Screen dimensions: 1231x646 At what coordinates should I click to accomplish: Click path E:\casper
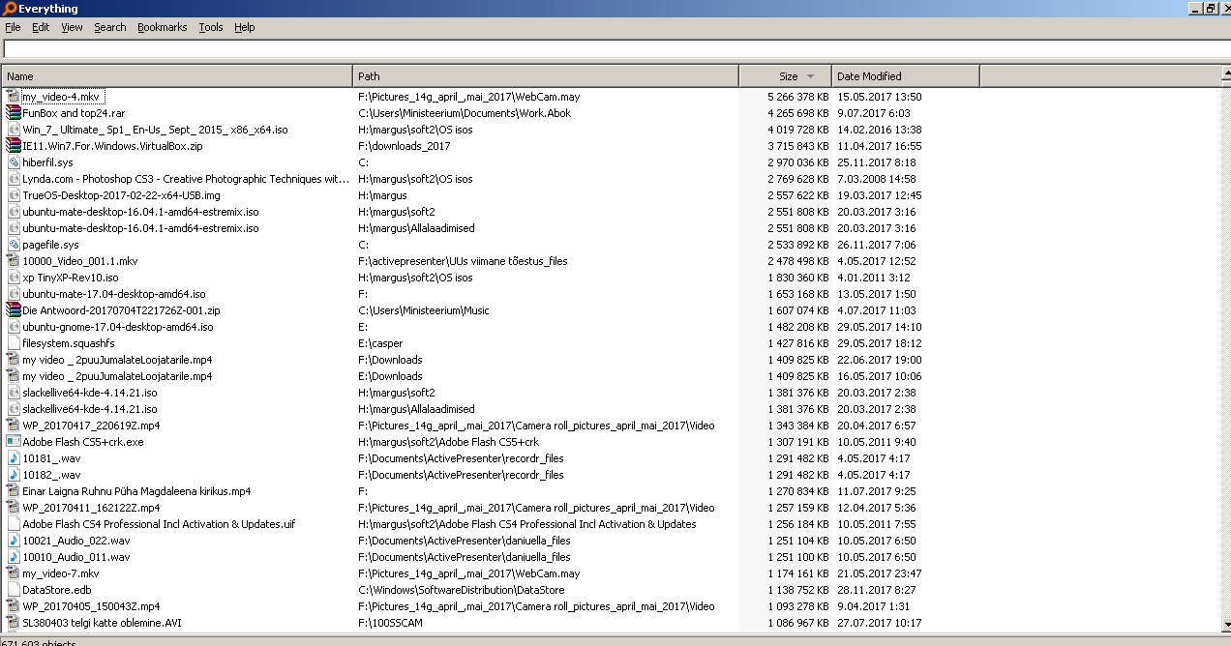(x=380, y=343)
